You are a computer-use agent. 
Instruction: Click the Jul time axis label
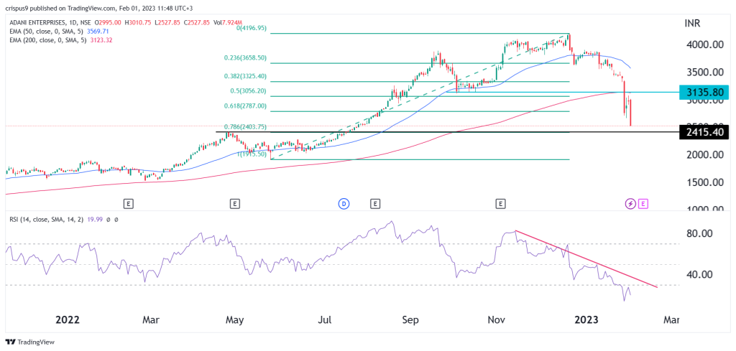pyautogui.click(x=325, y=320)
